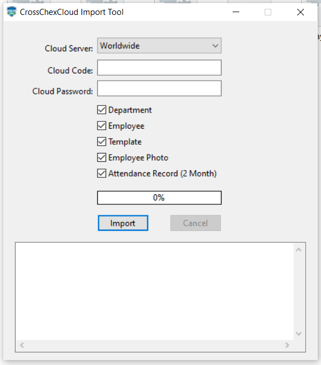Click inside the empty log output area
This screenshot has width=321, height=365.
tap(155, 292)
